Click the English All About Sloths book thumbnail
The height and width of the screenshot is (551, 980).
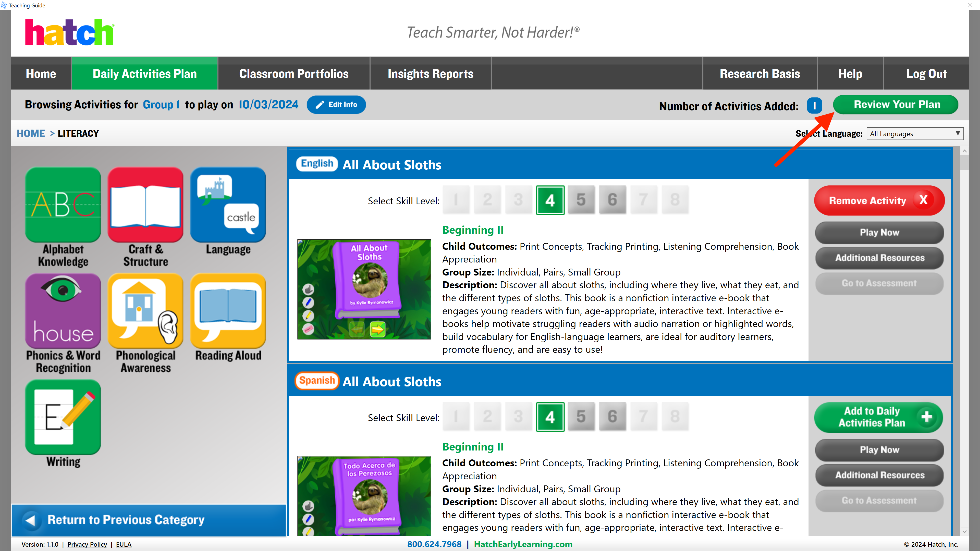[x=364, y=289]
